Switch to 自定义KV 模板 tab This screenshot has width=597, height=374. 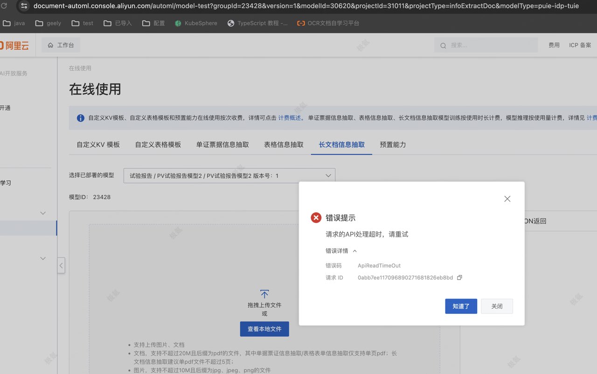(x=98, y=145)
